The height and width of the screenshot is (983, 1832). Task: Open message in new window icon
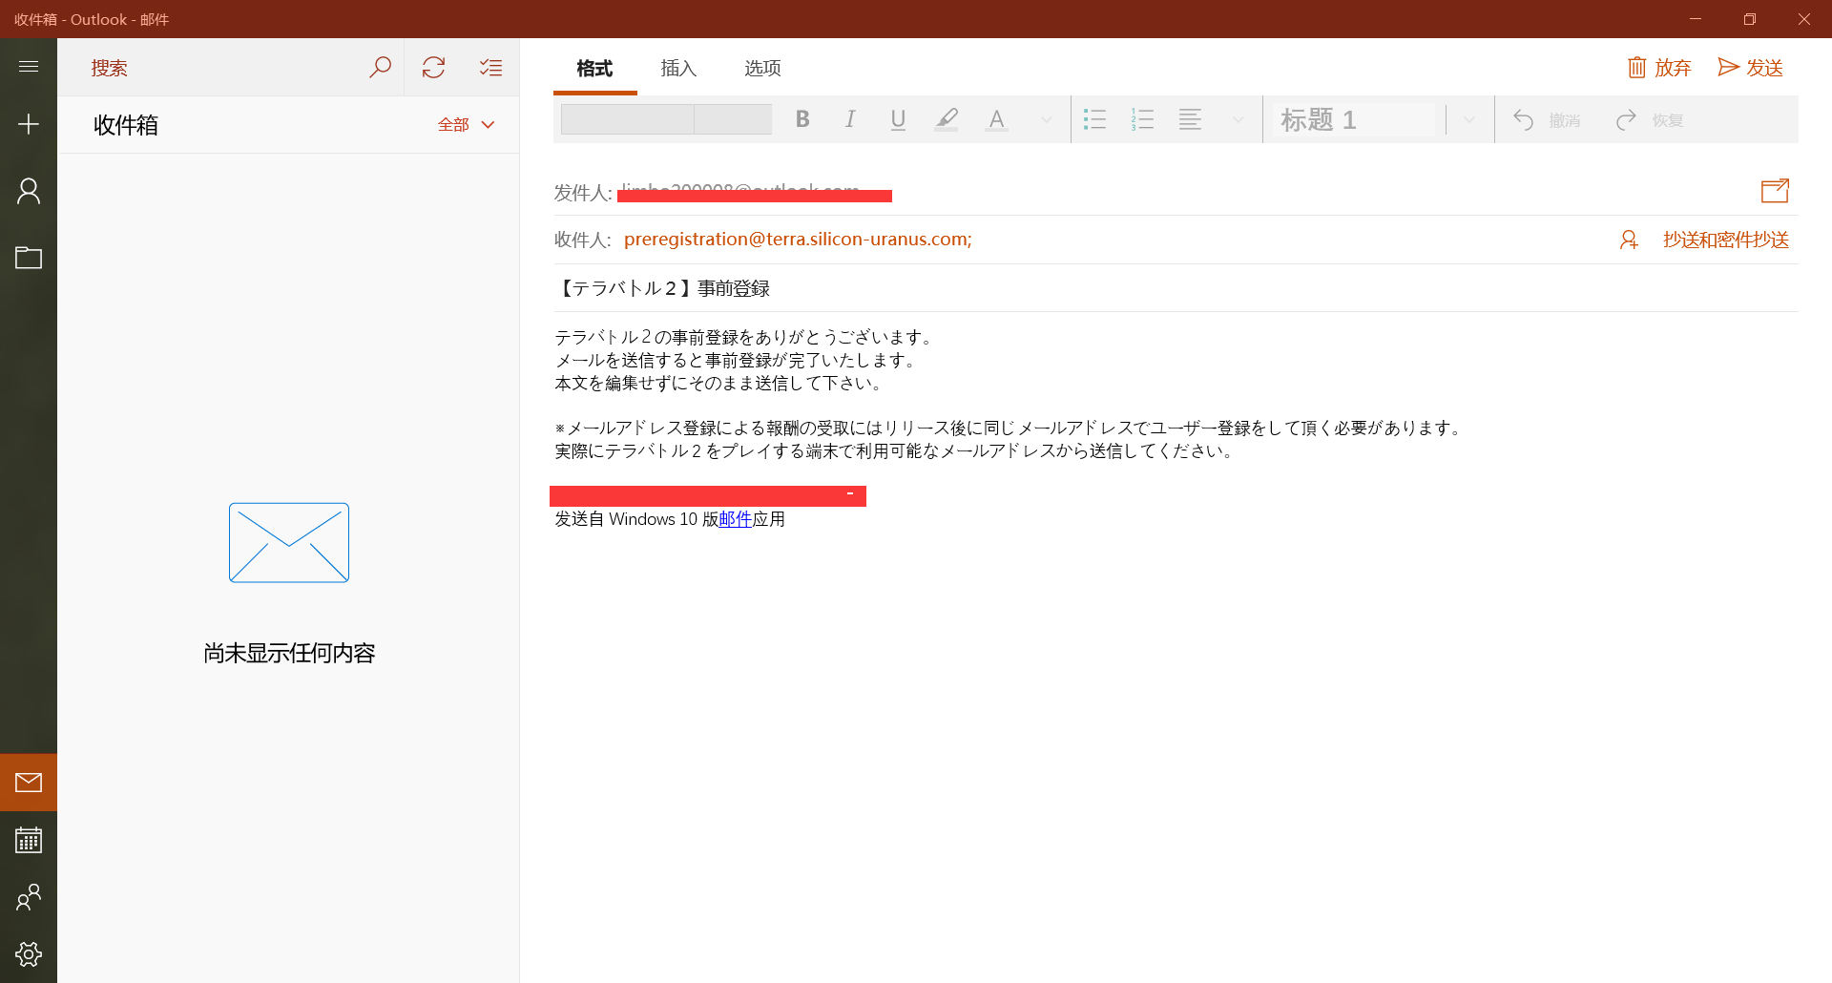[1775, 191]
